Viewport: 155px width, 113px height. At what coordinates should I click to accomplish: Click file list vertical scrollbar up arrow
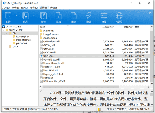click(x=152, y=27)
